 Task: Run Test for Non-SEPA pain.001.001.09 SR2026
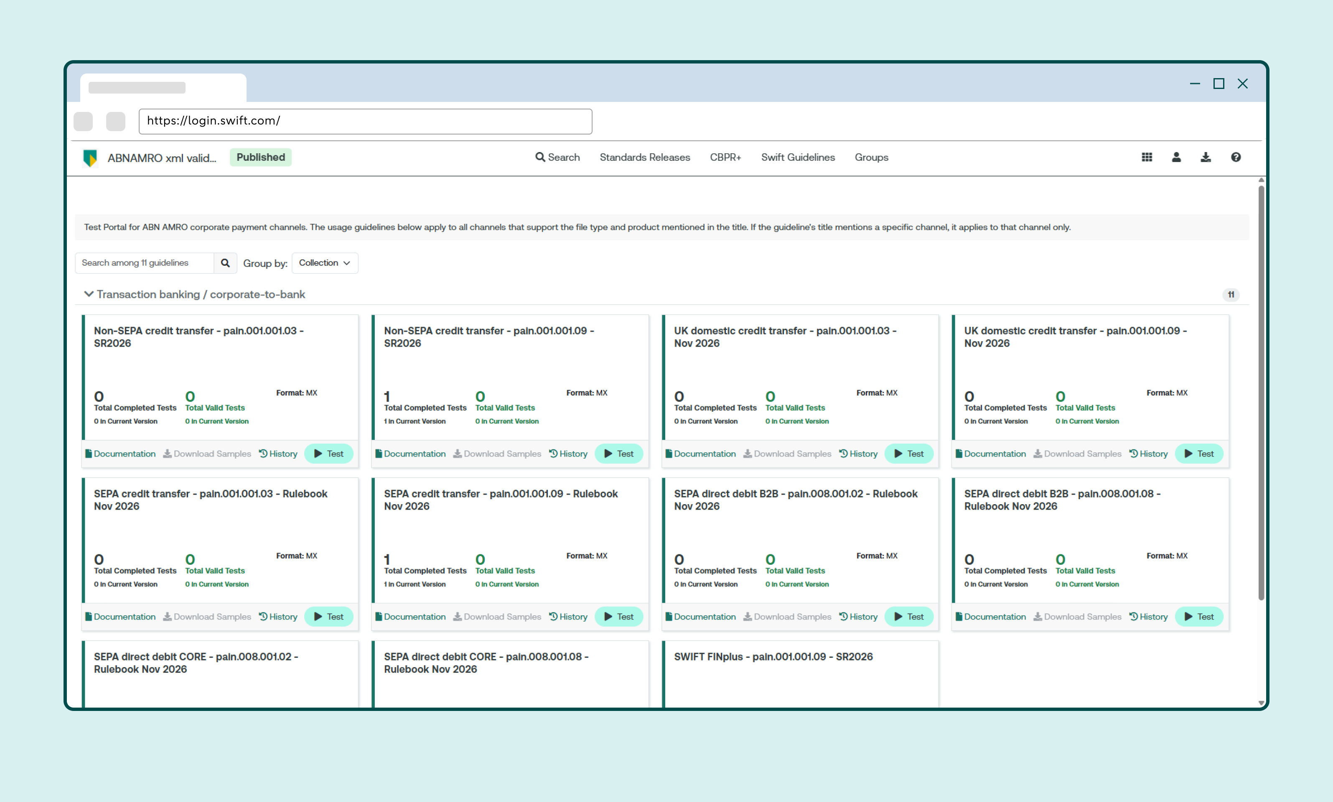(x=619, y=453)
